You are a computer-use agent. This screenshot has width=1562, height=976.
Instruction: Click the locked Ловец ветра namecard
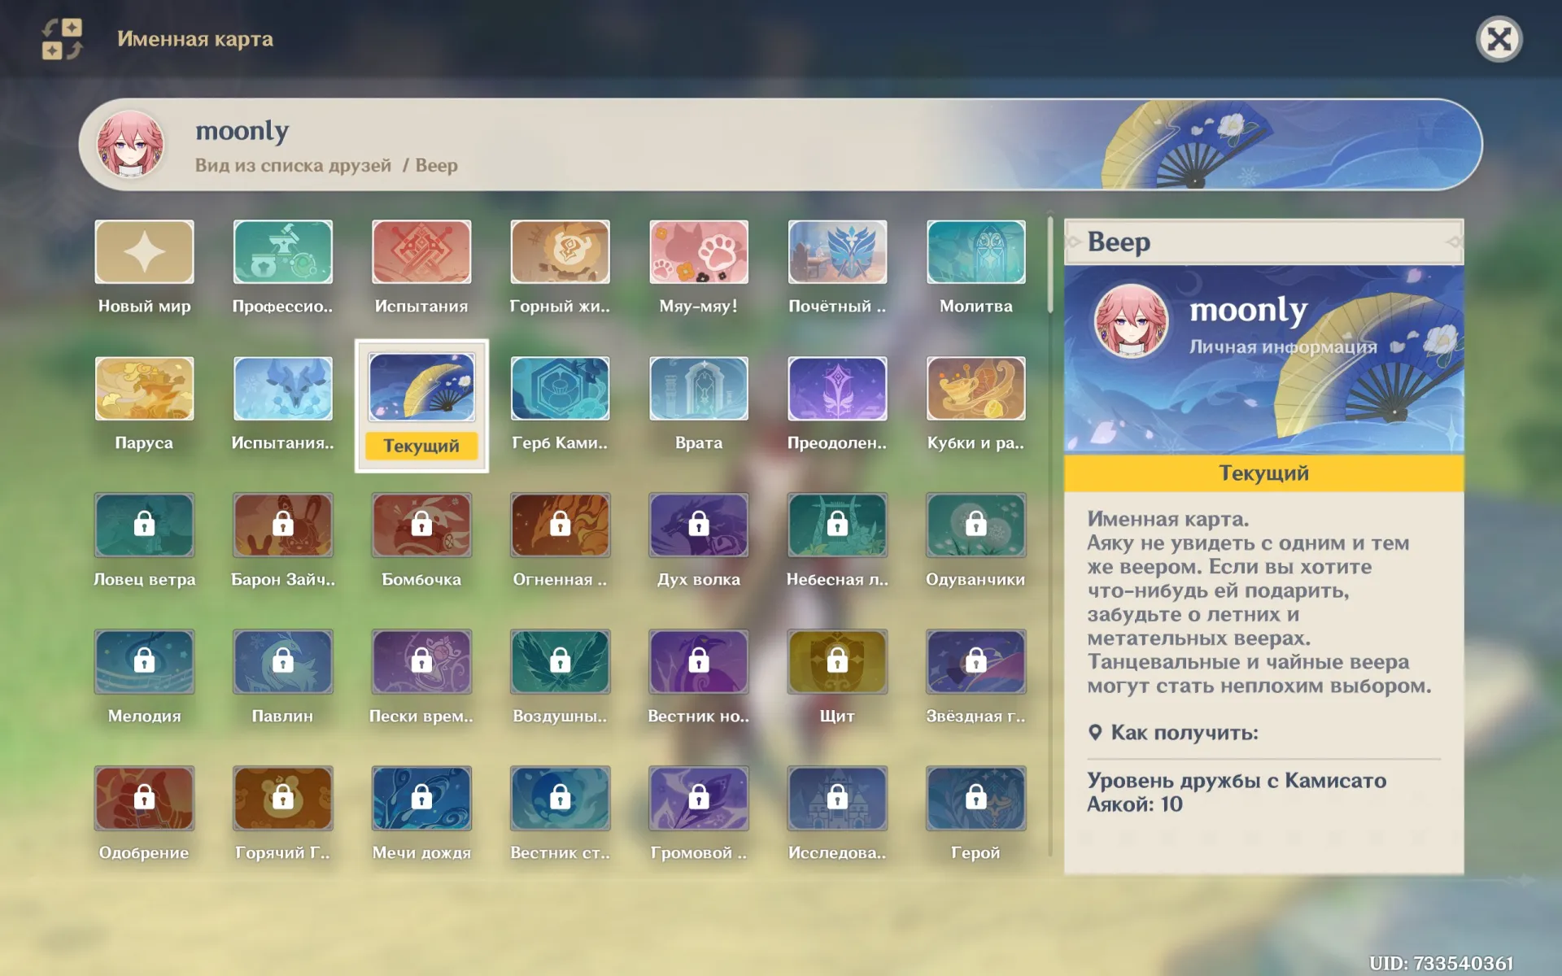pyautogui.click(x=144, y=525)
